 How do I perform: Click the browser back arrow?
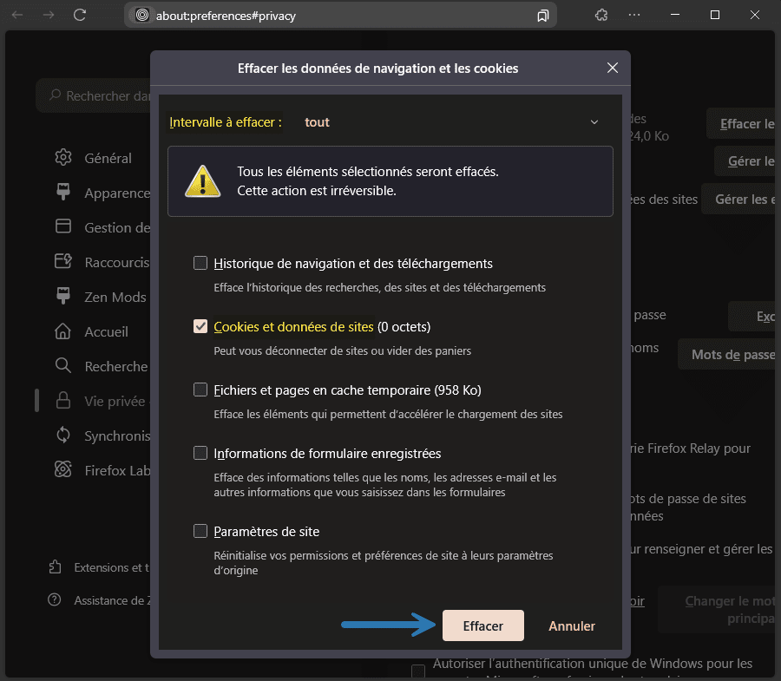coord(17,16)
